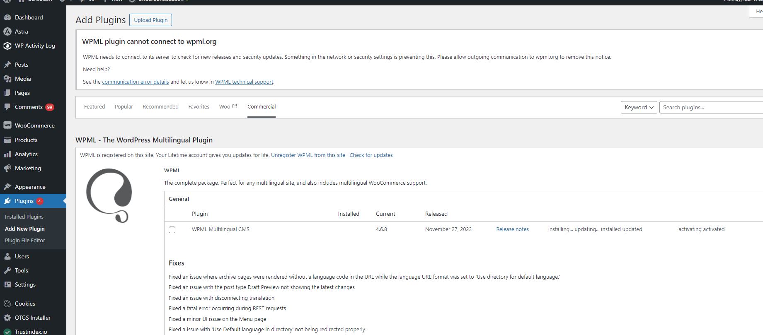Viewport: 763px width, 335px height.
Task: Open the Woo external link tab
Action: tap(228, 107)
